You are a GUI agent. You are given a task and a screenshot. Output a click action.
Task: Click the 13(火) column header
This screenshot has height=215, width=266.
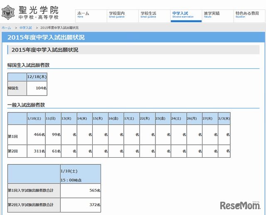point(69,118)
